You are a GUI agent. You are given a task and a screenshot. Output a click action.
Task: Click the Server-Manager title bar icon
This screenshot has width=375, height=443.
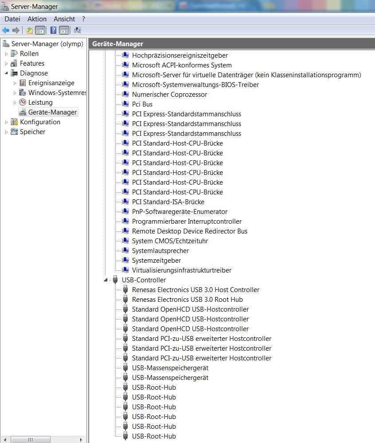4,6
